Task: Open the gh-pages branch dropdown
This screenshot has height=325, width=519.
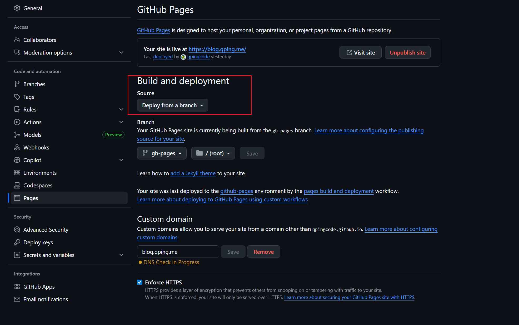Action: coord(162,153)
